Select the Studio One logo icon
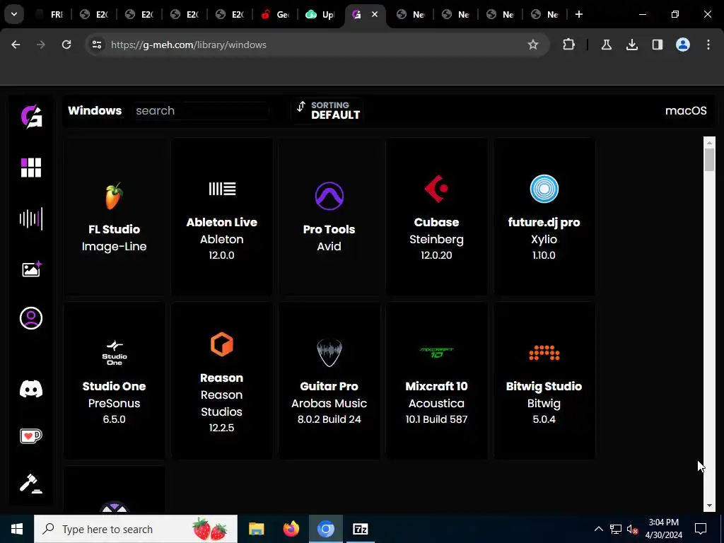Screen dimensions: 724x543 115,353
